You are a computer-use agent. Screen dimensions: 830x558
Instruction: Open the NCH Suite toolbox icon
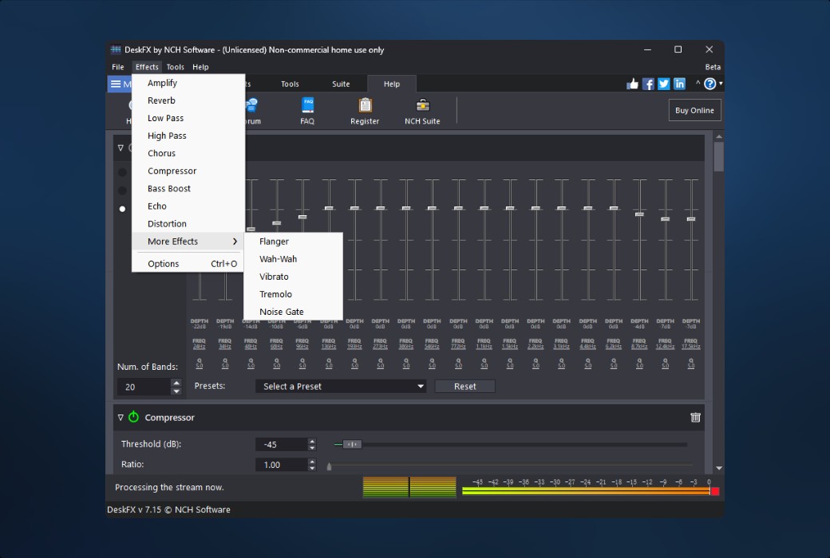coord(422,105)
